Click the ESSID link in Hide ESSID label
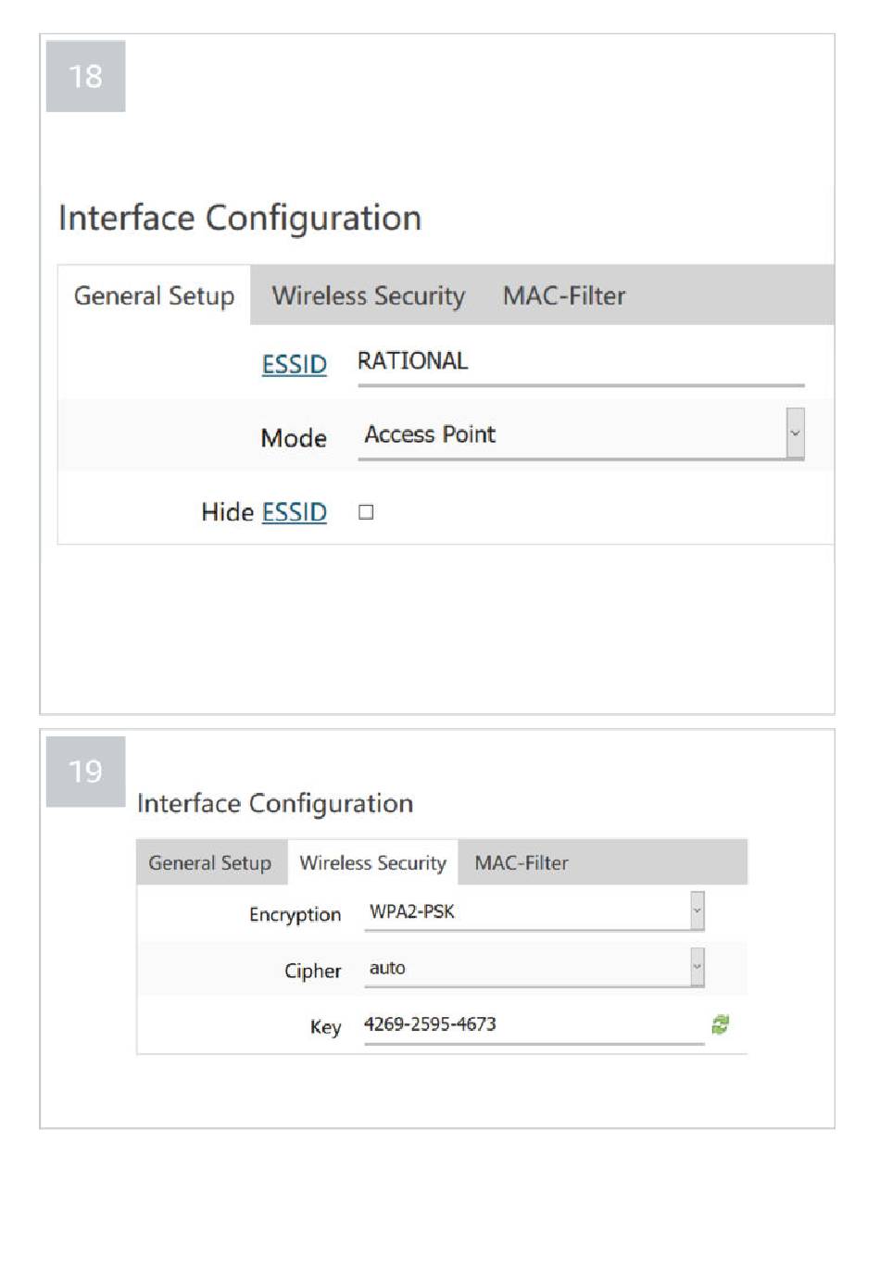Viewport: 880px width, 1281px height. tap(295, 511)
